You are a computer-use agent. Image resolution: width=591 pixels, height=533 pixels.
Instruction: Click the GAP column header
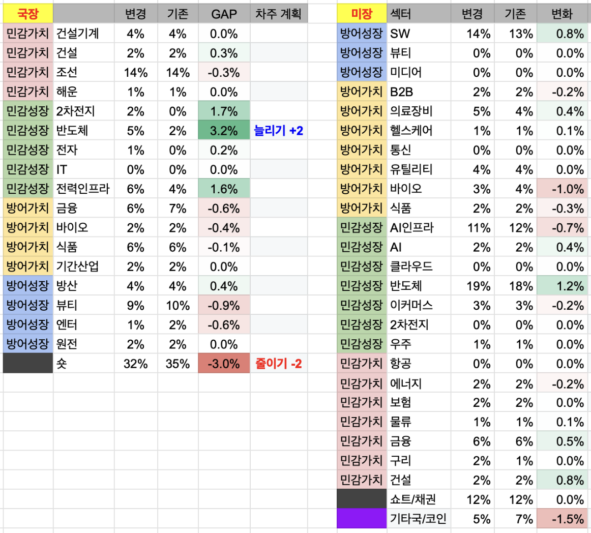pyautogui.click(x=224, y=14)
